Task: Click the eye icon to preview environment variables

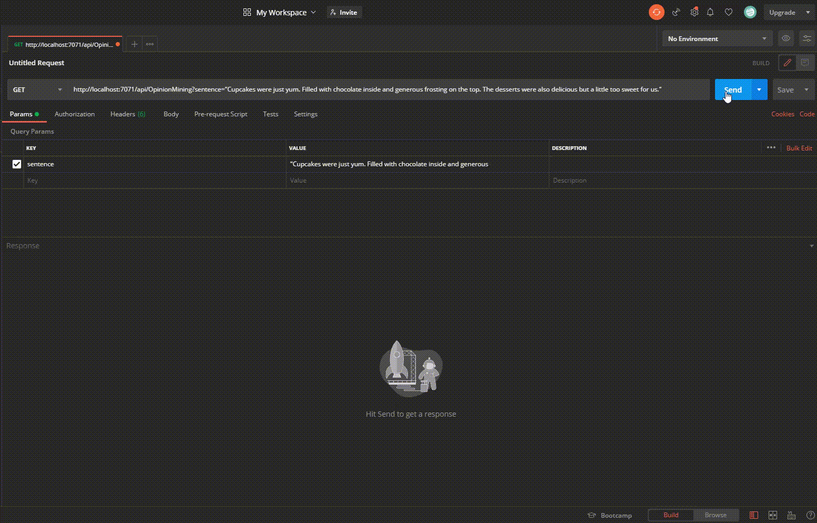Action: (786, 38)
